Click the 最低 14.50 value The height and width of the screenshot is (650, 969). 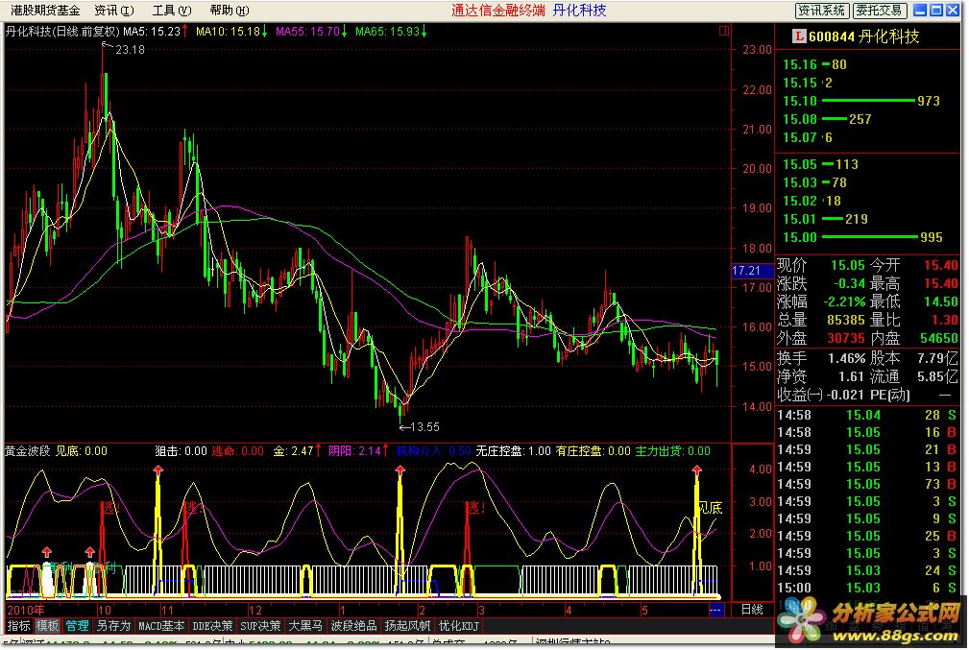[x=940, y=301]
